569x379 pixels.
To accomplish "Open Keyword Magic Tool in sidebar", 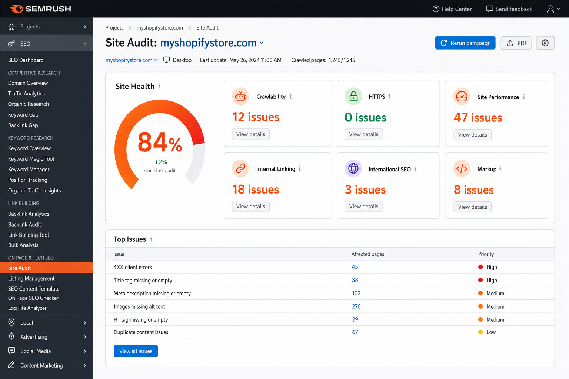I will click(x=31, y=159).
